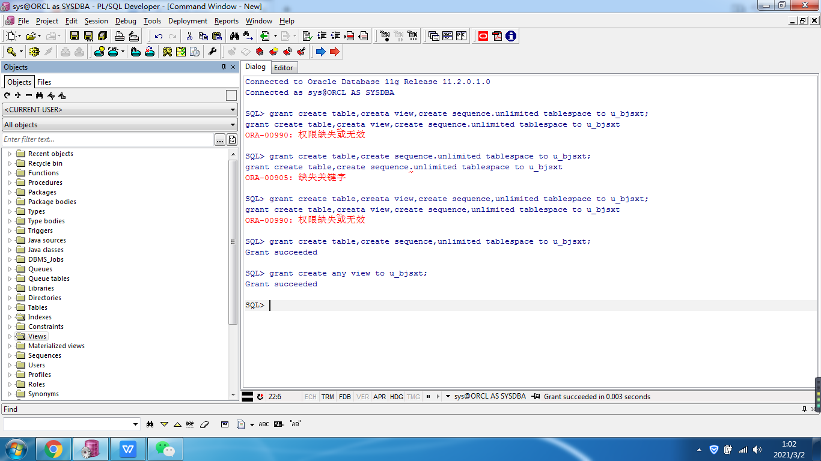This screenshot has width=821, height=461.
Task: Select the Recycle bin tree item
Action: point(45,163)
